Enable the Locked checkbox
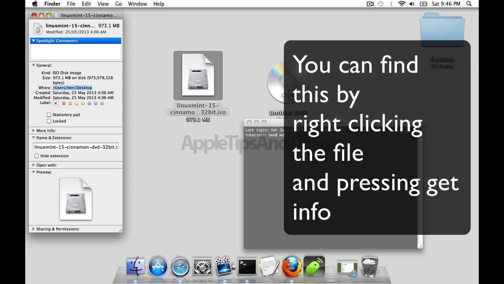 (x=49, y=121)
